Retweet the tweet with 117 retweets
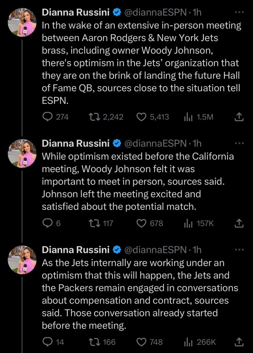The width and height of the screenshot is (253, 353). pyautogui.click(x=93, y=224)
